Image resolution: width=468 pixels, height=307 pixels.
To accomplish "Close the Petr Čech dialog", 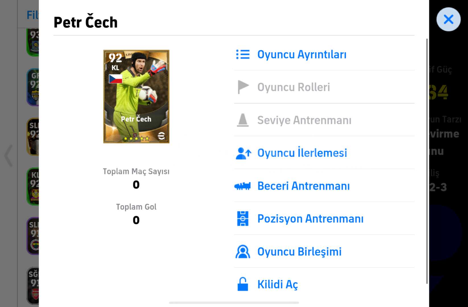I will click(448, 19).
